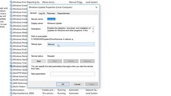Open the Log On tab
171x96 pixels.
point(42,13)
